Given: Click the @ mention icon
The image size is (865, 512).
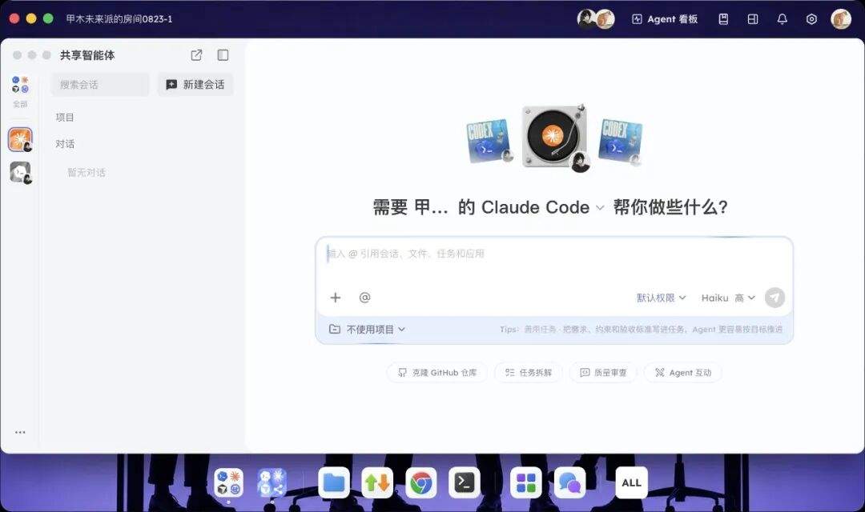Looking at the screenshot, I should (364, 298).
